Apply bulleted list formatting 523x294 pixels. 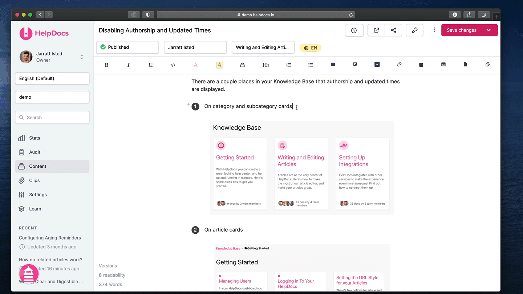pyautogui.click(x=311, y=65)
